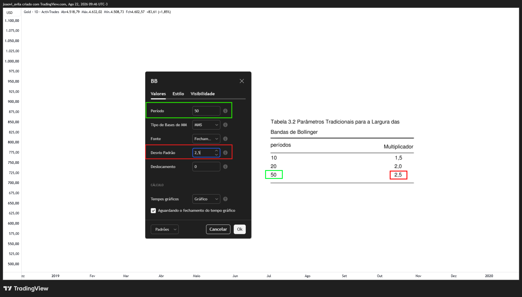Screen dimensions: 522x297
Task: Click the help icon beside Tempos gráficos
Action: point(225,199)
